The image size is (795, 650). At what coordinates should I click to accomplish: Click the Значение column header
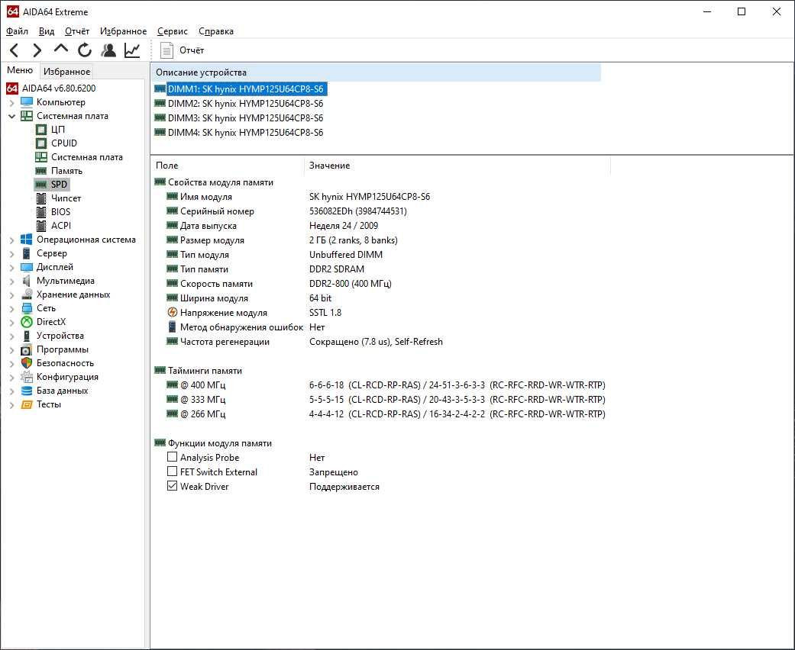[457, 166]
